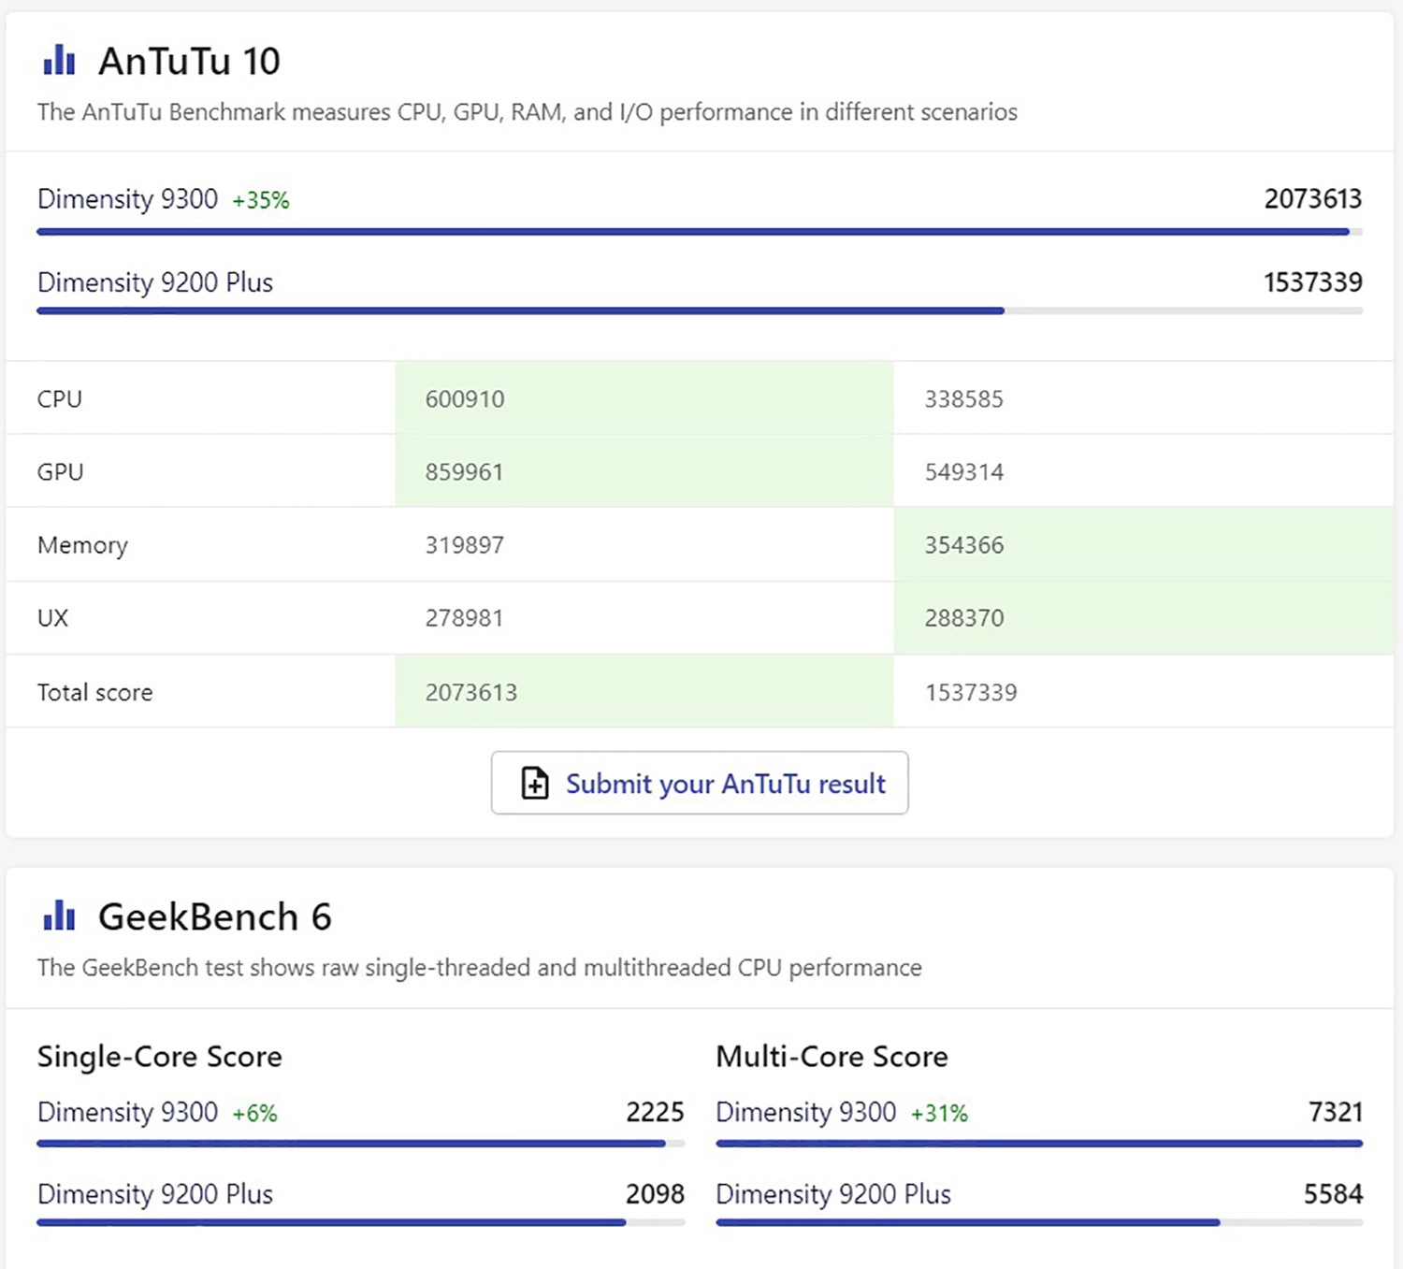Click the UX row label

pyautogui.click(x=53, y=618)
